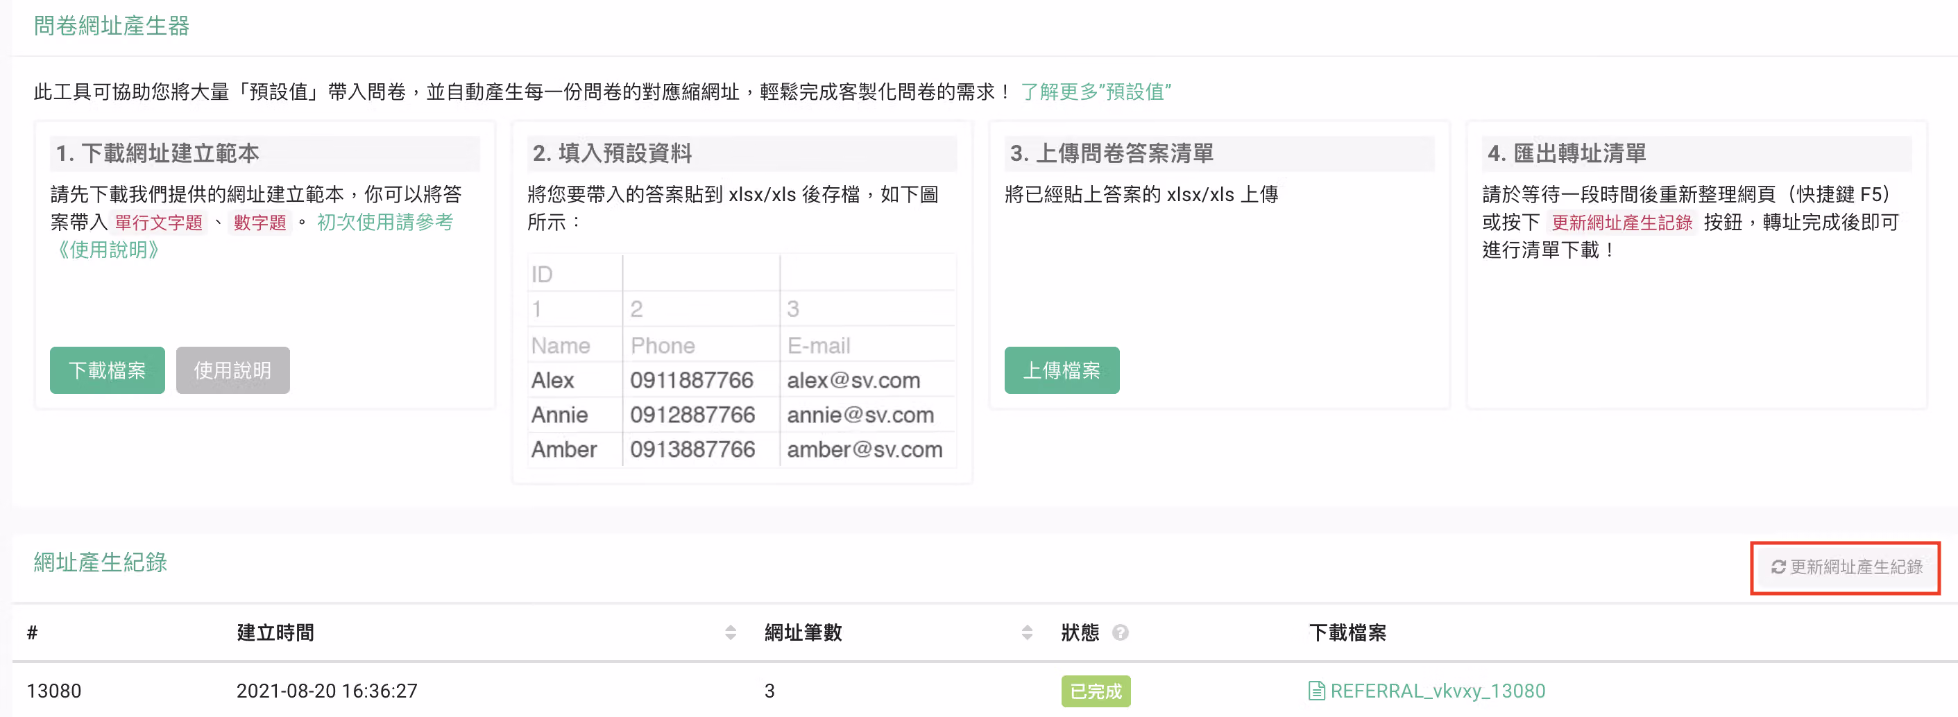The height and width of the screenshot is (717, 1958).
Task: Click the 狀態 column header
Action: coord(1080,632)
